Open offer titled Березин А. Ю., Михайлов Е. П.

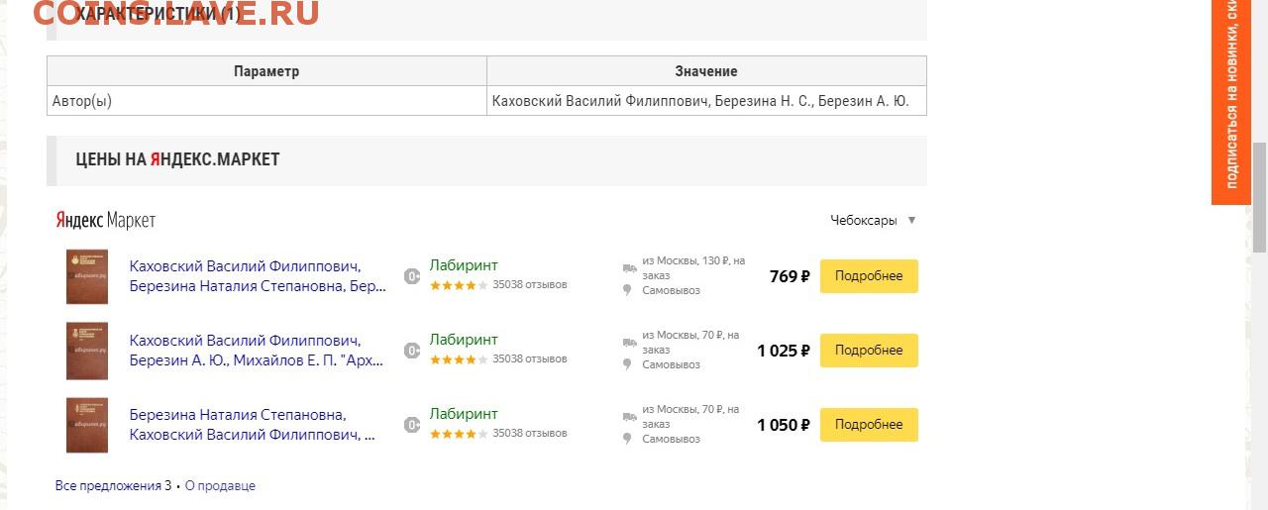[x=257, y=351]
